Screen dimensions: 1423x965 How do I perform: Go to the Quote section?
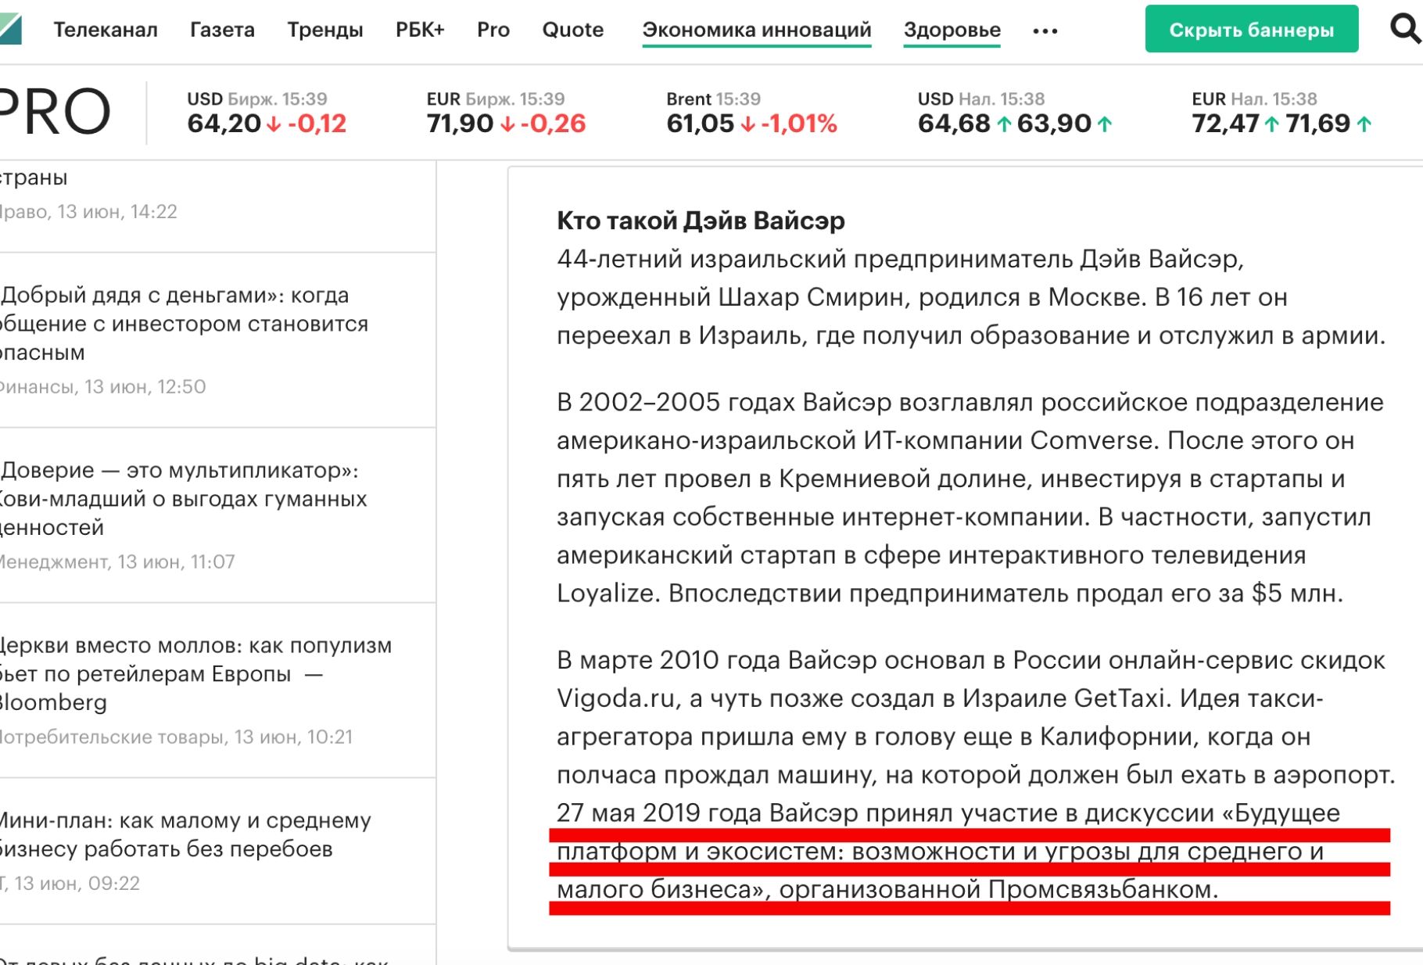pos(573,30)
